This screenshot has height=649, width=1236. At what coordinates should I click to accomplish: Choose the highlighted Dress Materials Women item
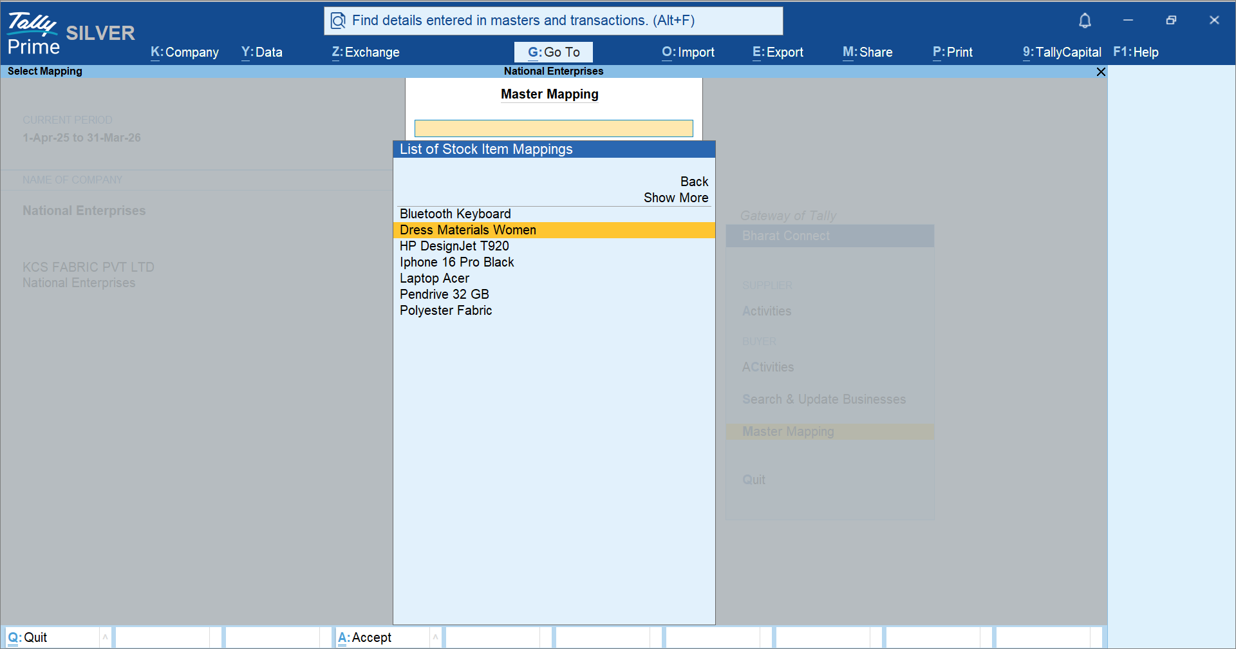pos(468,230)
